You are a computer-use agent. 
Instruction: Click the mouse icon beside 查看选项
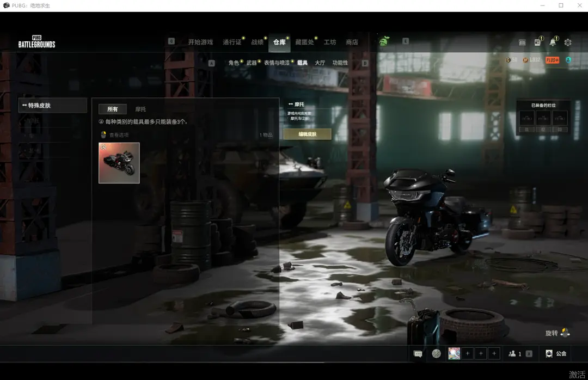pyautogui.click(x=103, y=134)
